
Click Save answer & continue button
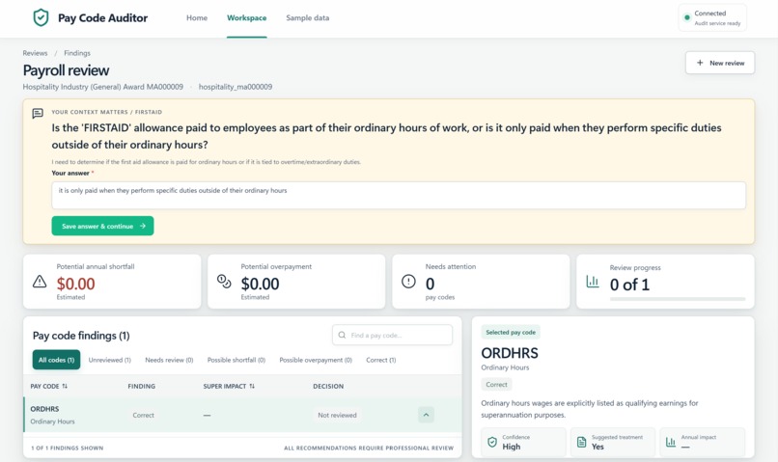(102, 226)
